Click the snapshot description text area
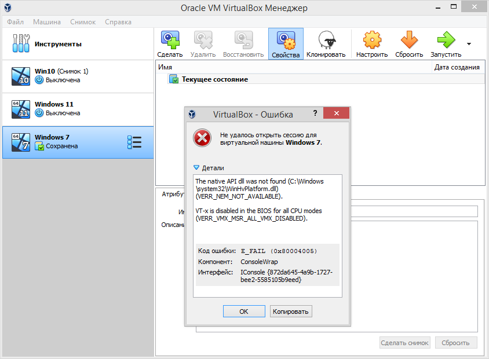The image size is (489, 359). pos(414,276)
